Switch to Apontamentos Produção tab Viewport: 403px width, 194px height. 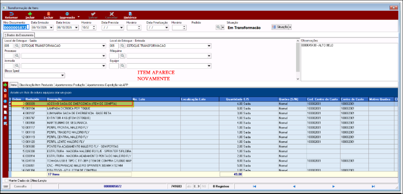[70, 84]
